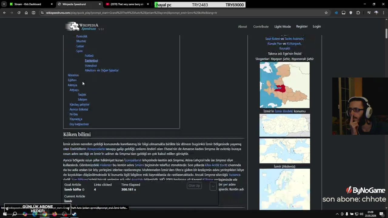388x218 pixels.
Task: Switch to the YouTube berry tab
Action: point(127,4)
